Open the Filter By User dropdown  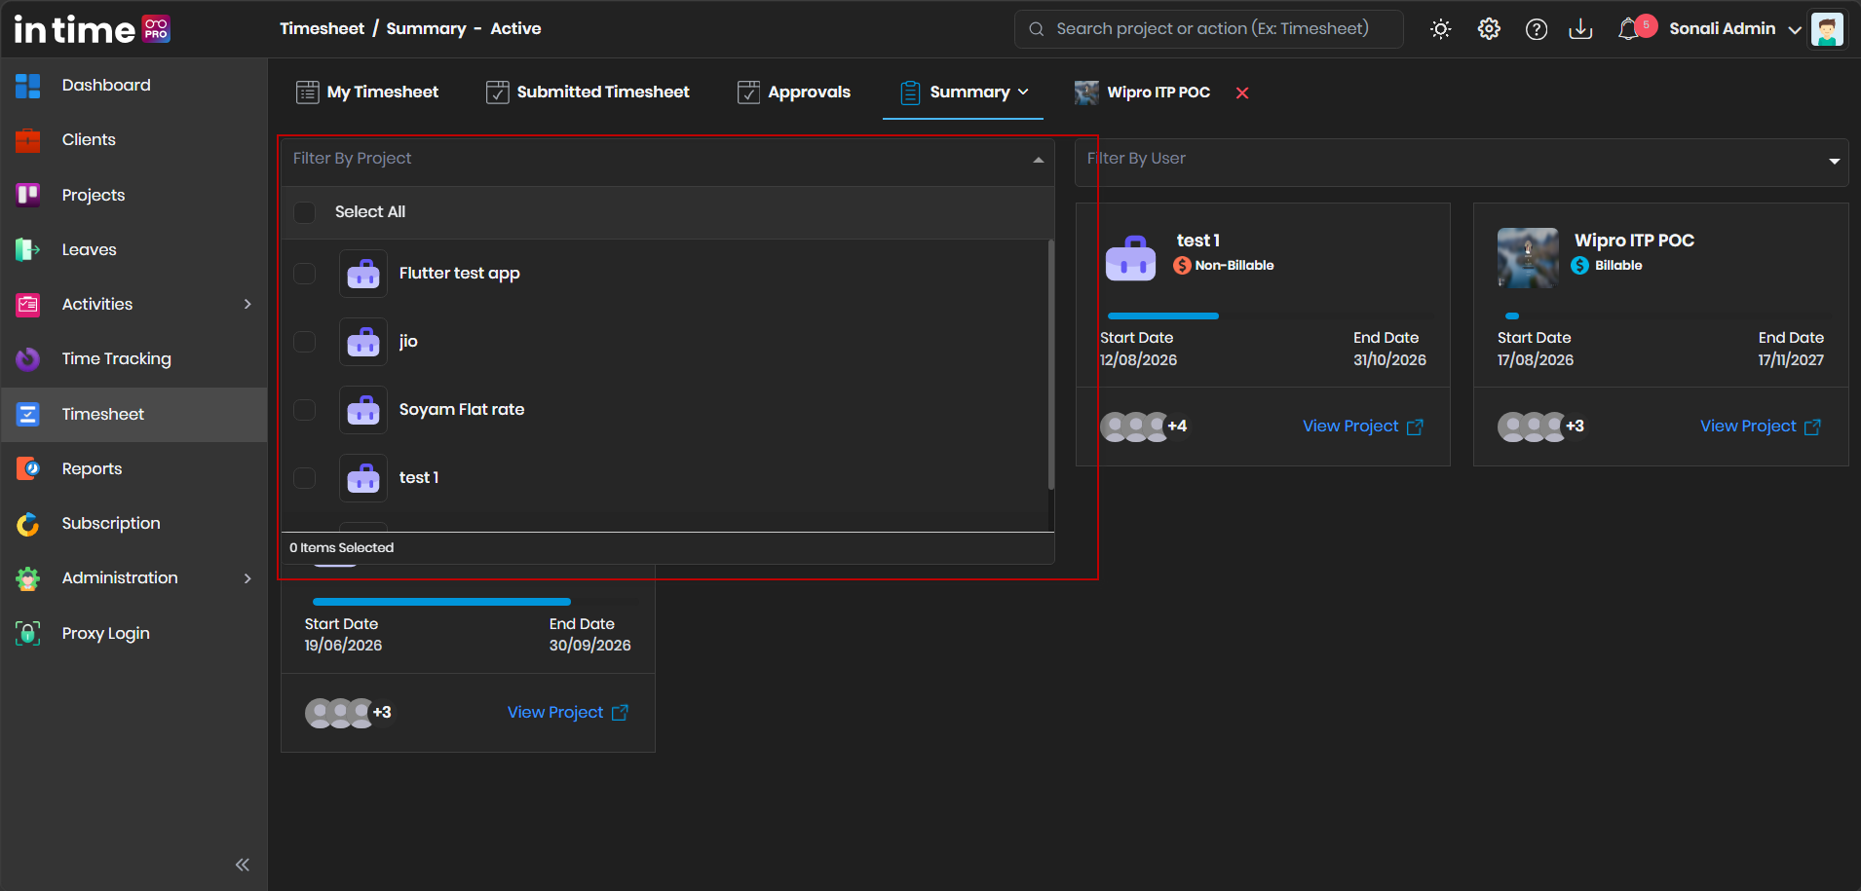(x=1834, y=161)
